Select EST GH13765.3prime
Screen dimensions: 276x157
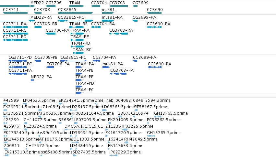pyautogui.click(x=151, y=136)
